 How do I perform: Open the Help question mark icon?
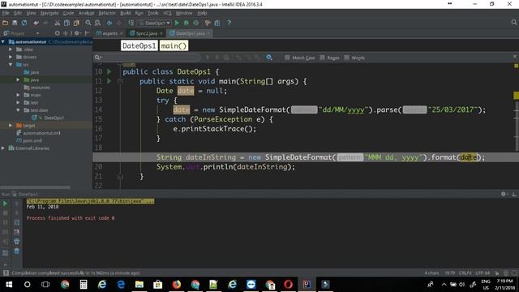click(229, 23)
